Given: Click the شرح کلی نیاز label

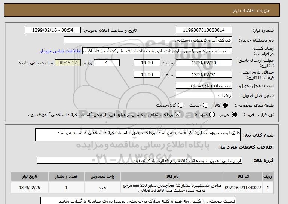Looking at the screenshot, I should [x=258, y=135].
